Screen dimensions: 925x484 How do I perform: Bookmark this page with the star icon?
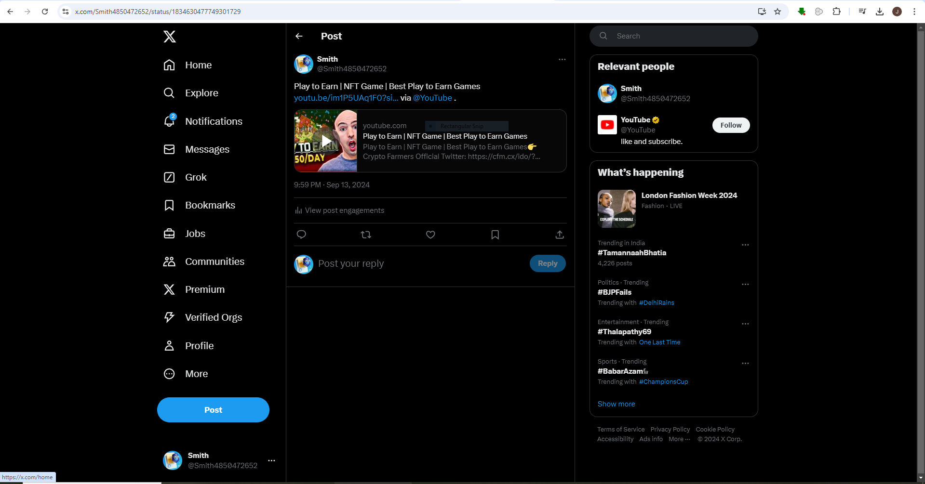point(778,12)
